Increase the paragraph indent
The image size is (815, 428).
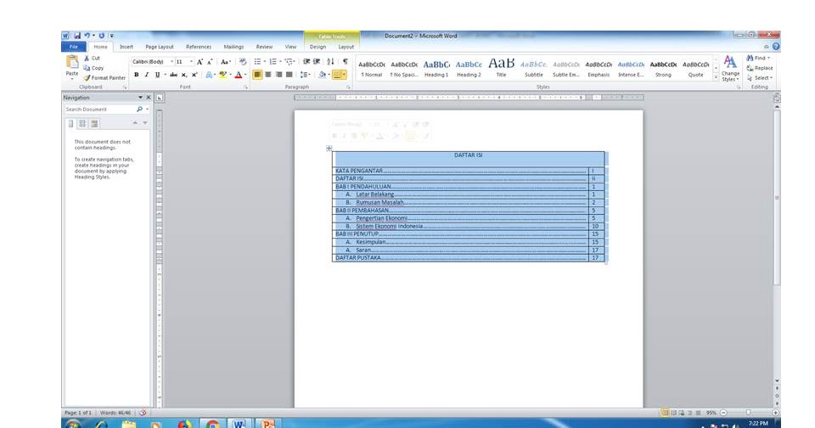(x=317, y=62)
